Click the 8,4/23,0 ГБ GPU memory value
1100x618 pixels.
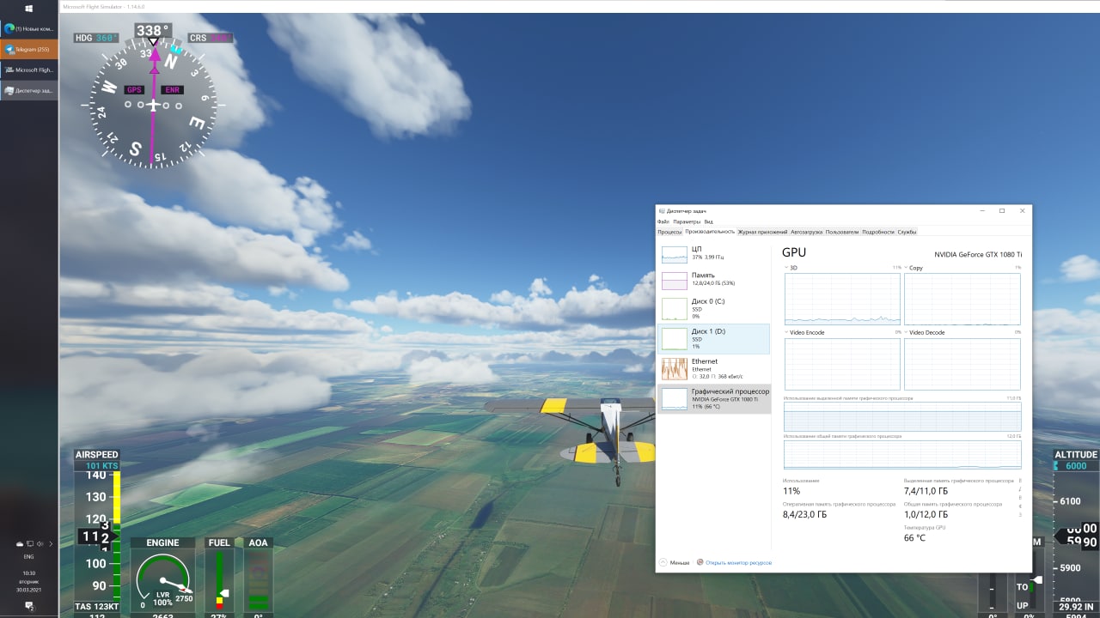pyautogui.click(x=805, y=515)
